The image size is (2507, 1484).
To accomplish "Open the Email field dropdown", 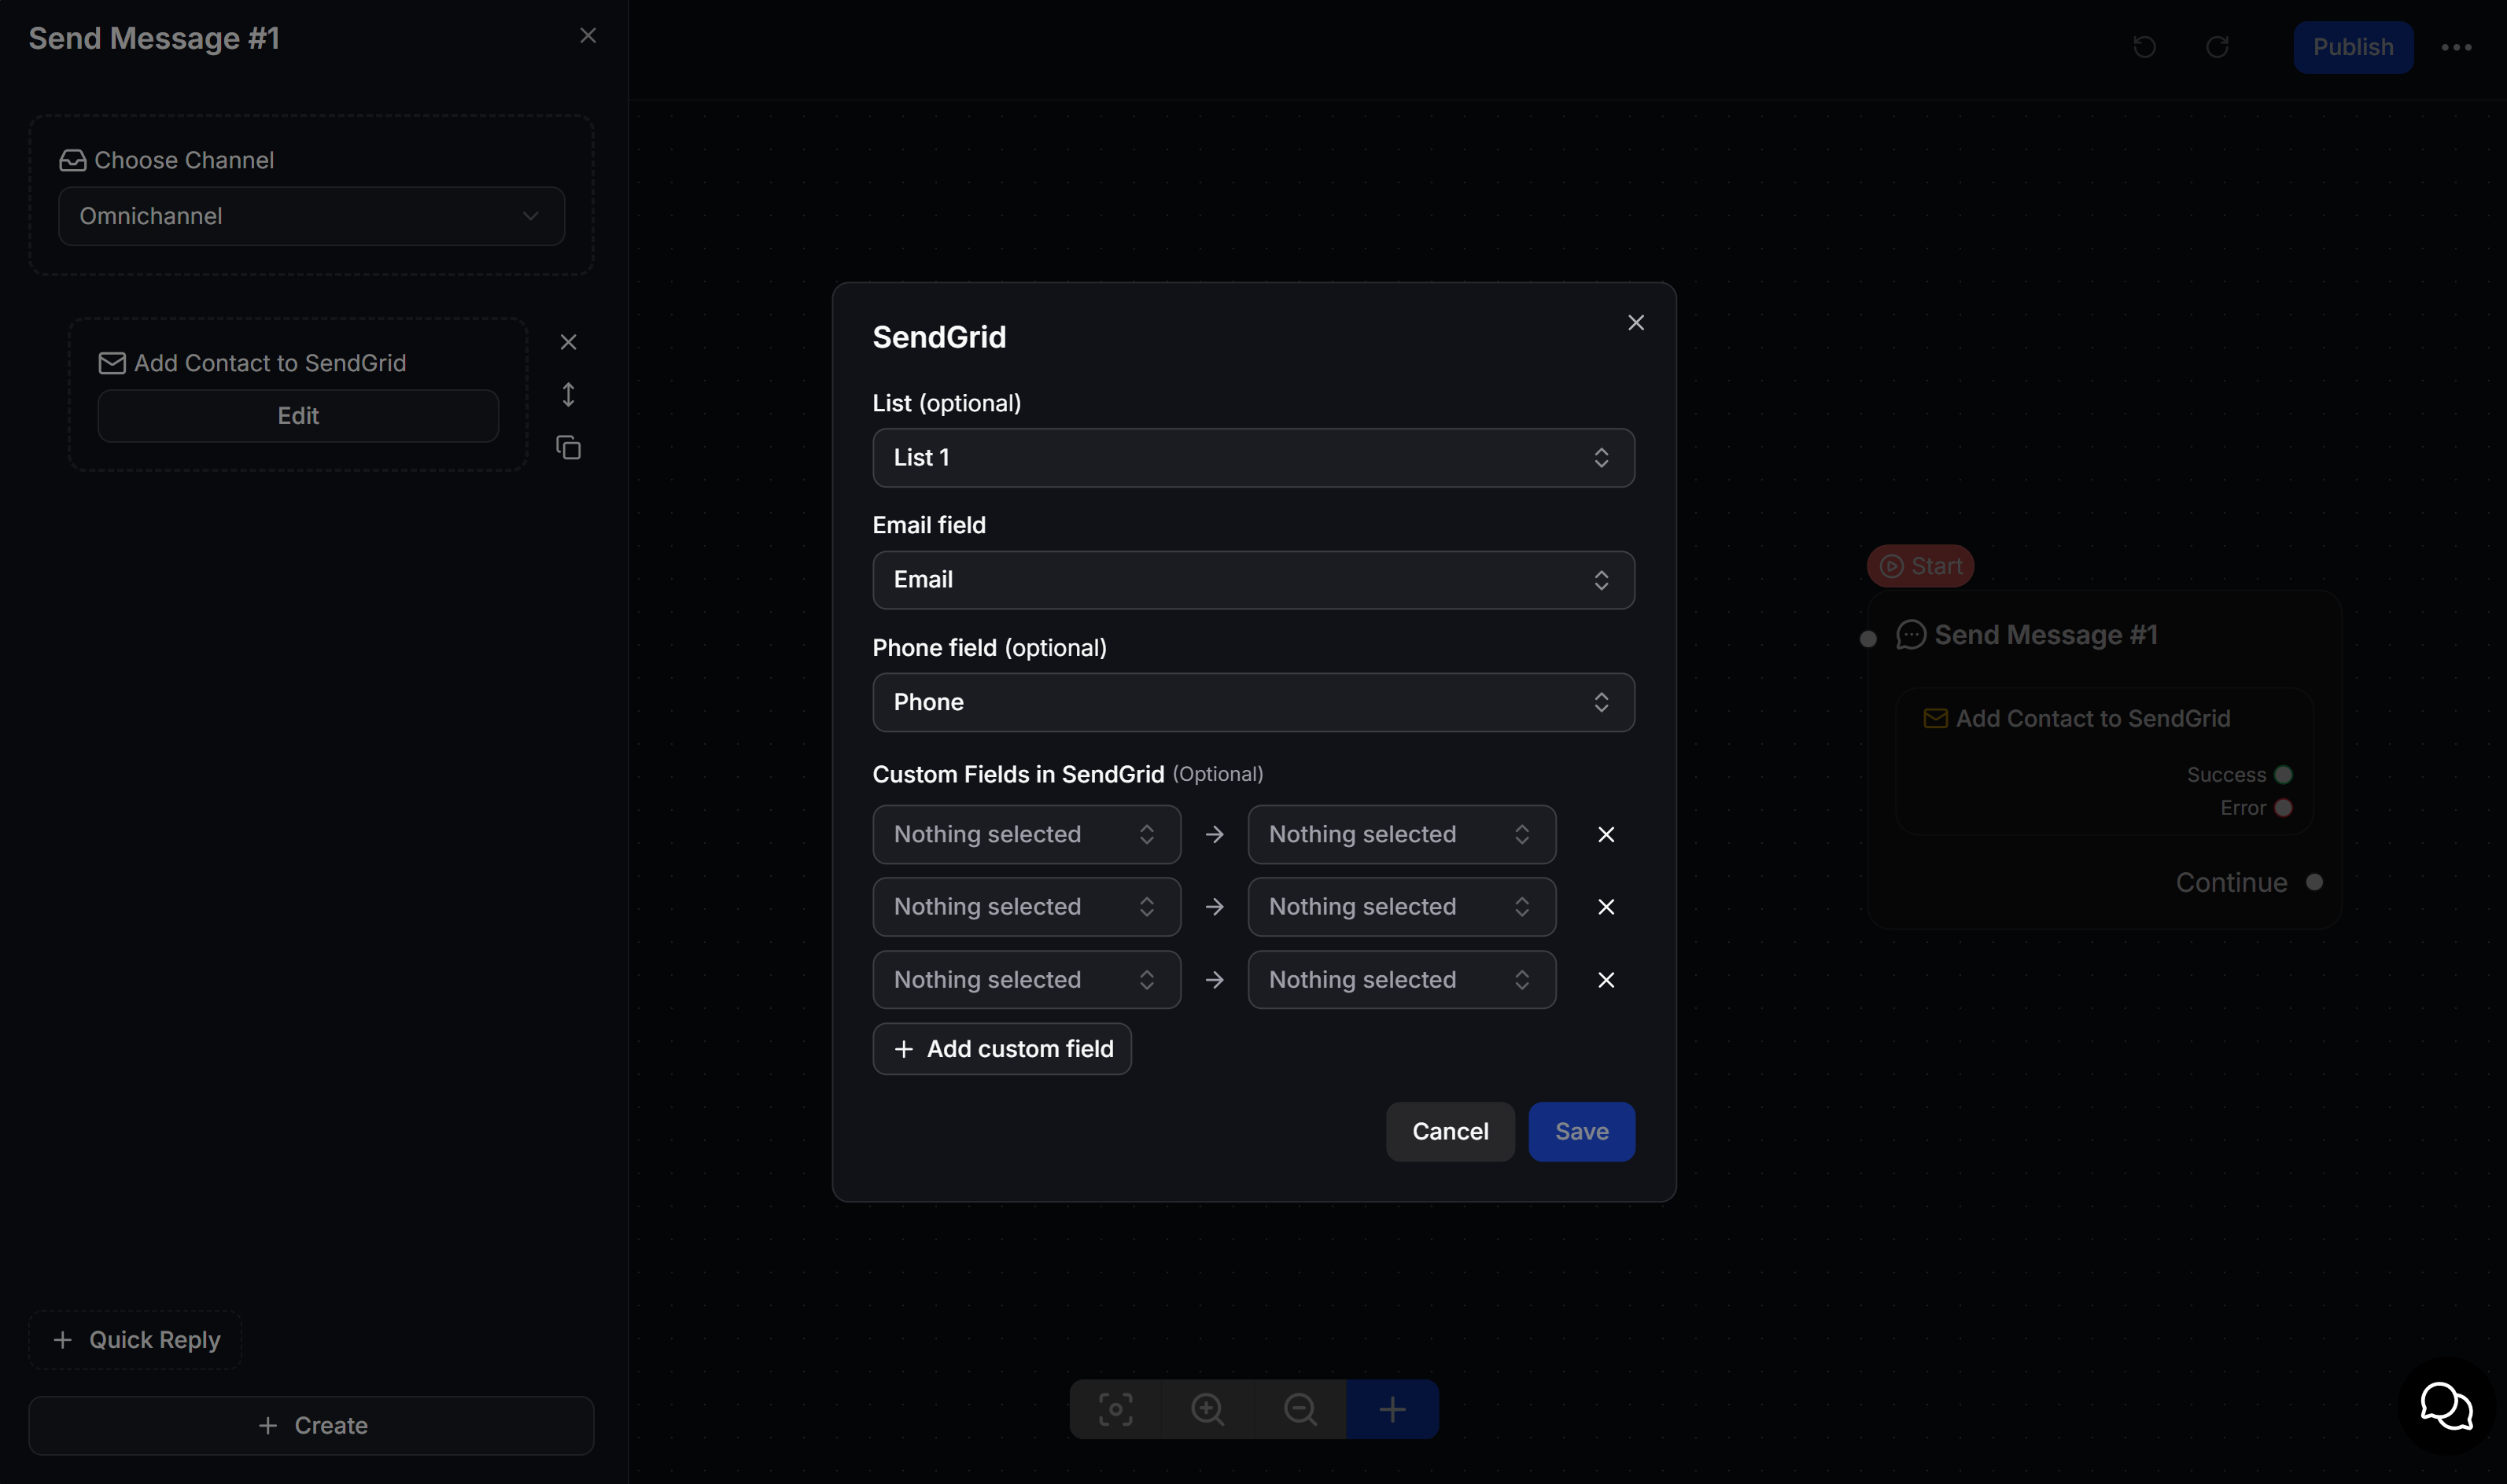I will 1253,580.
